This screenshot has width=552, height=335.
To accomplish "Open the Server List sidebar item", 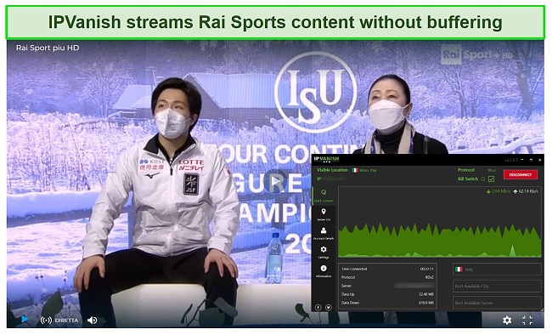I will point(324,214).
